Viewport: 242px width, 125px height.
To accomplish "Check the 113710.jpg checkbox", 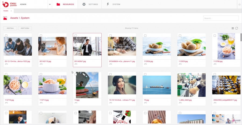I will pyautogui.click(x=6, y=74).
